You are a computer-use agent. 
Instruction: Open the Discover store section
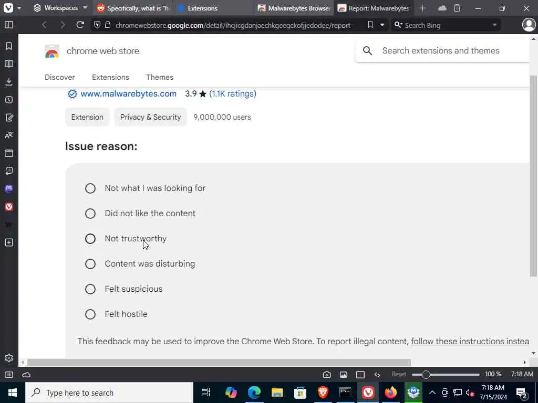point(60,78)
